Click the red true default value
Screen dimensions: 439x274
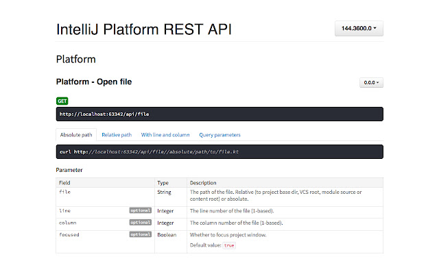coord(228,245)
